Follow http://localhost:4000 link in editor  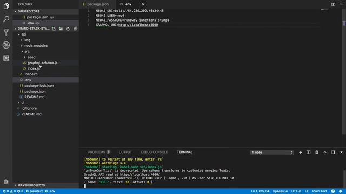coord(138,25)
